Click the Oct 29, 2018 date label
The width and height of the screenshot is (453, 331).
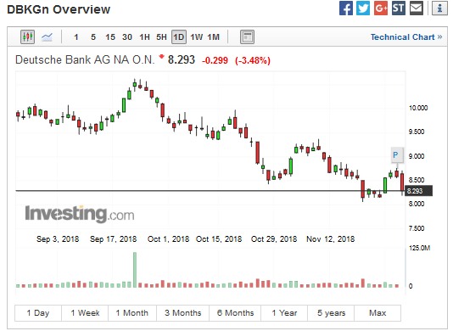(274, 239)
